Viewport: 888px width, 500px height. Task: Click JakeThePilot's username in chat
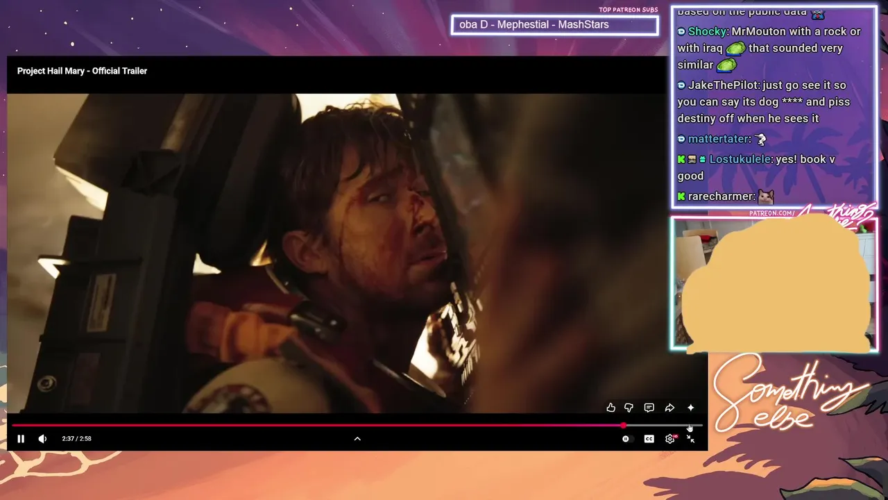point(724,85)
